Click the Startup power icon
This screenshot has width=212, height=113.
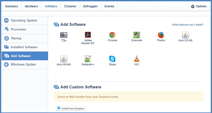click(x=6, y=38)
